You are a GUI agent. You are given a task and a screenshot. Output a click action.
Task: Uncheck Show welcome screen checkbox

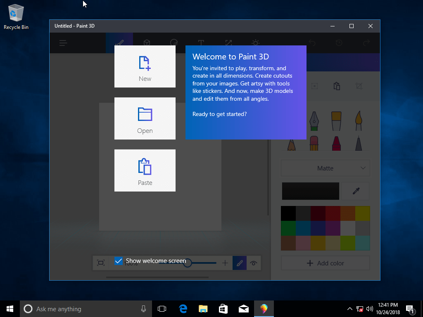[x=119, y=261]
